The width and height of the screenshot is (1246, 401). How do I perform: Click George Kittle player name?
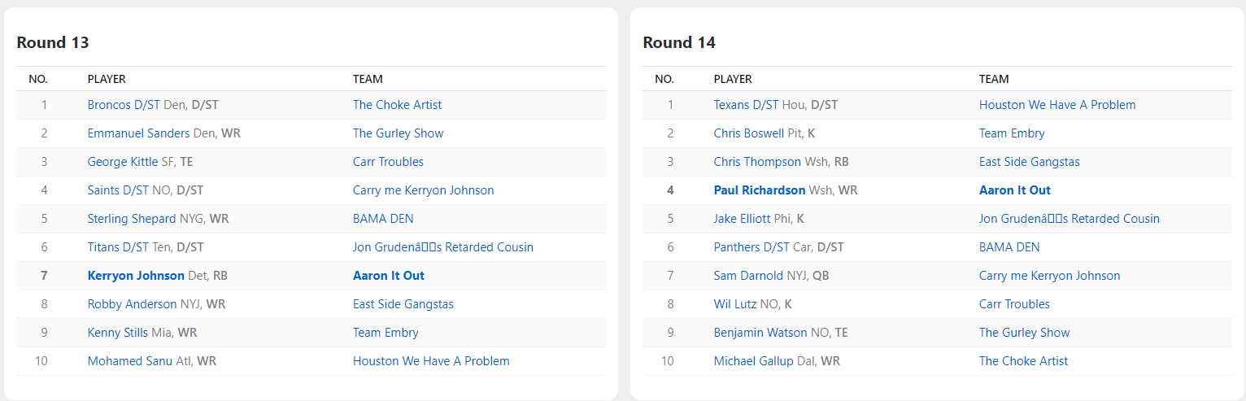(123, 162)
